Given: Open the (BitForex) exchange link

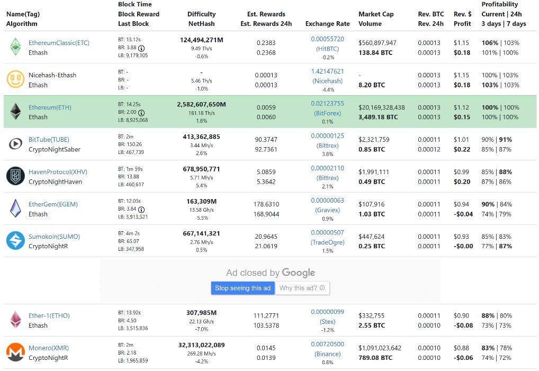Looking at the screenshot, I should coord(328,113).
